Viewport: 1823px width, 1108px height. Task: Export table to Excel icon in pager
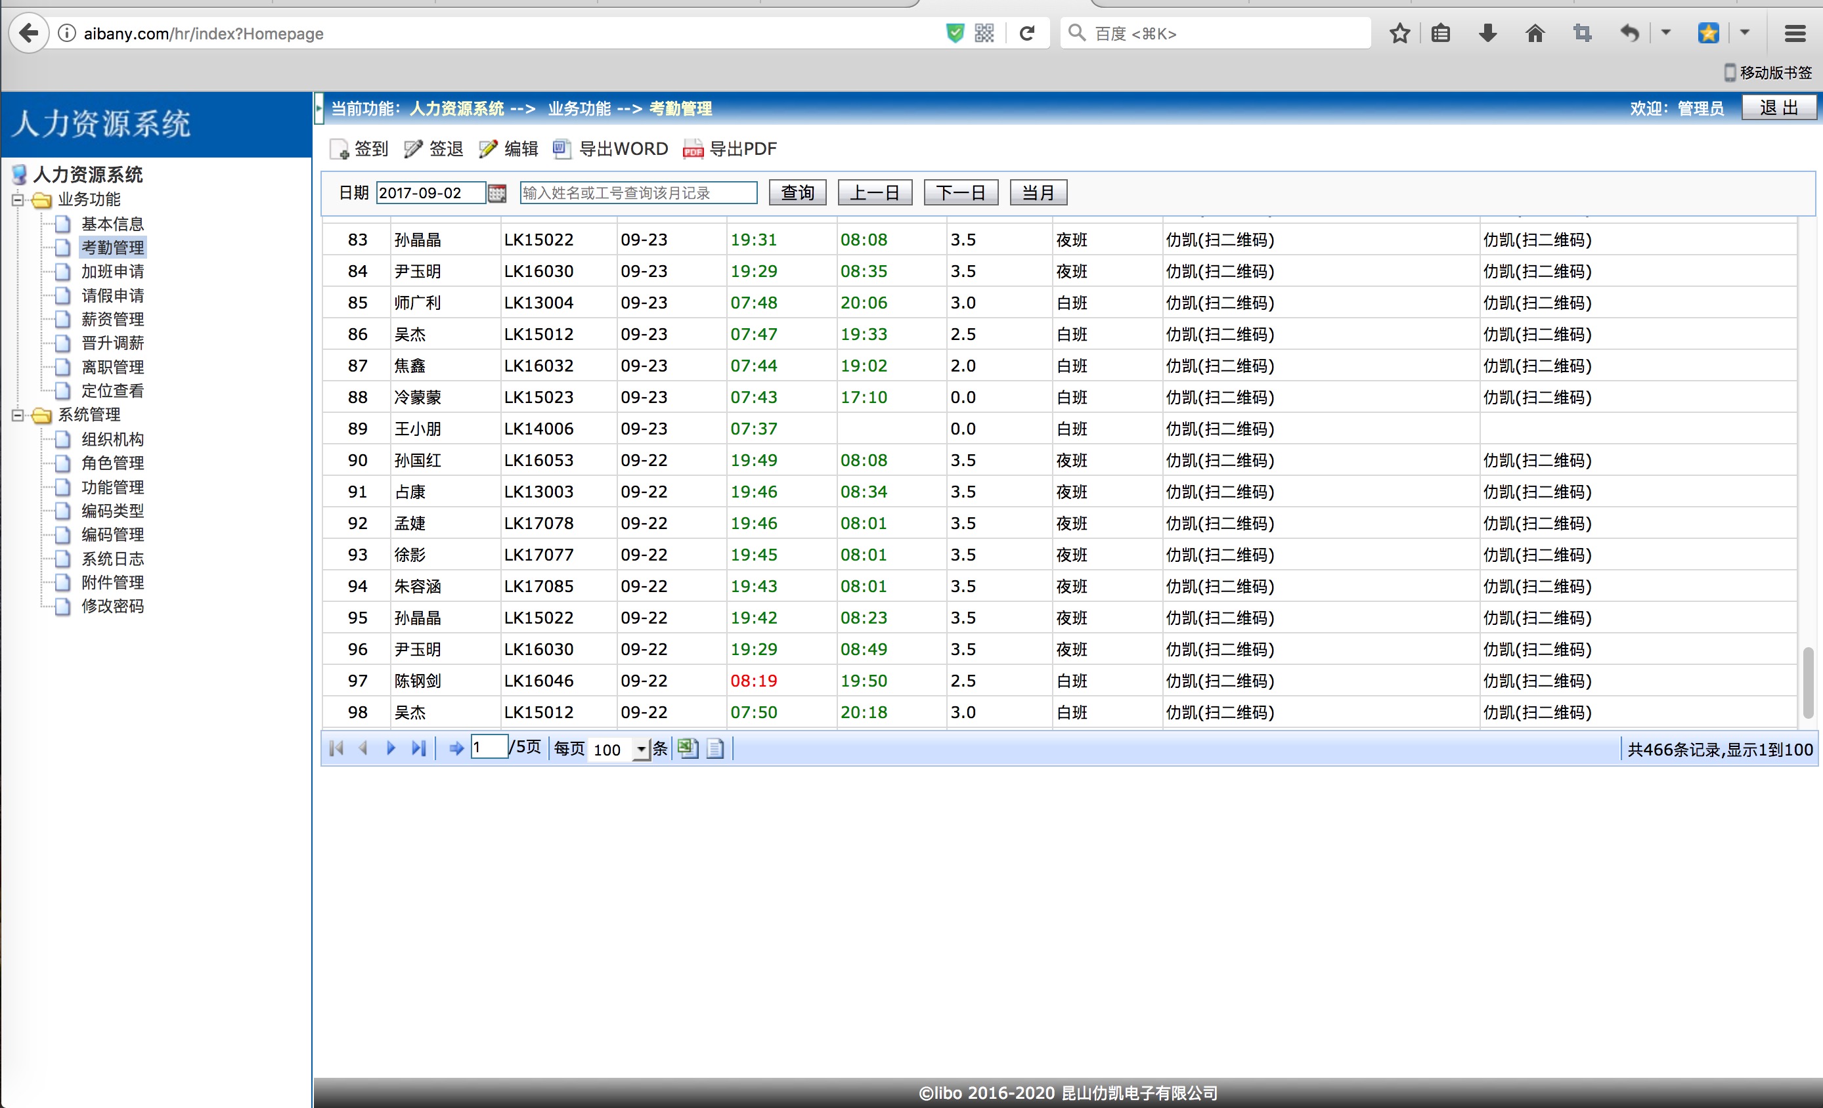click(688, 748)
